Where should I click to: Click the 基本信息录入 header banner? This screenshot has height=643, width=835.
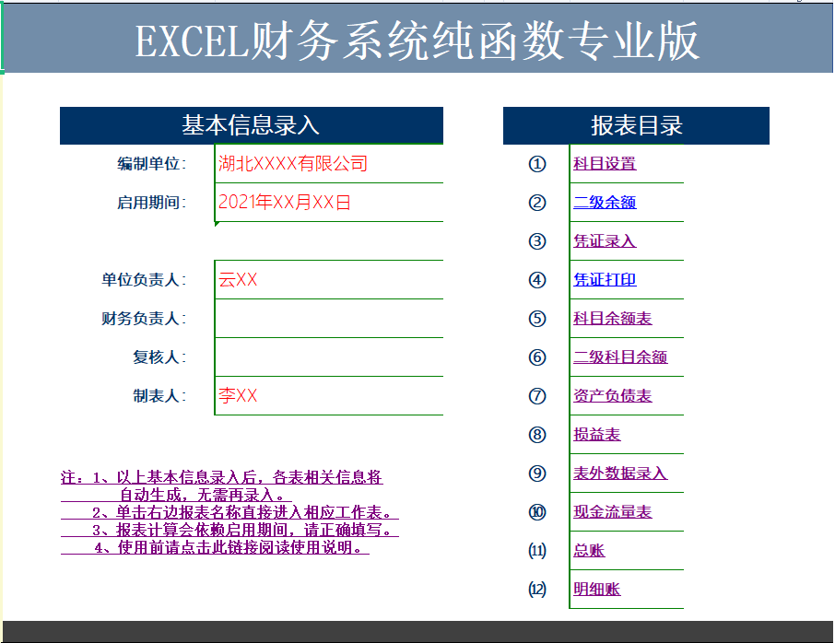point(251,125)
